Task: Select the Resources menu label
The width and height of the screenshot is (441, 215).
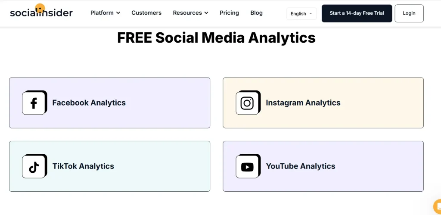Action: (x=187, y=13)
